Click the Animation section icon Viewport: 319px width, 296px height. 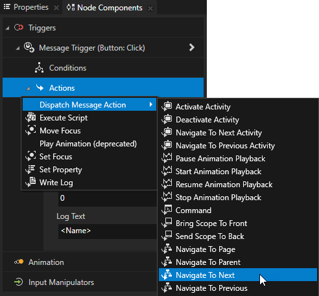[x=19, y=262]
